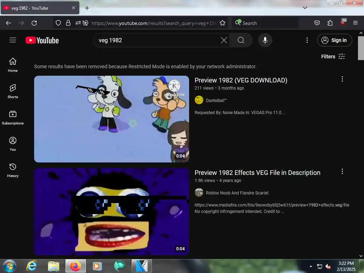Screen dimensions: 364x273
Task: Open YouTube settings three-dot menu
Action: 307,40
